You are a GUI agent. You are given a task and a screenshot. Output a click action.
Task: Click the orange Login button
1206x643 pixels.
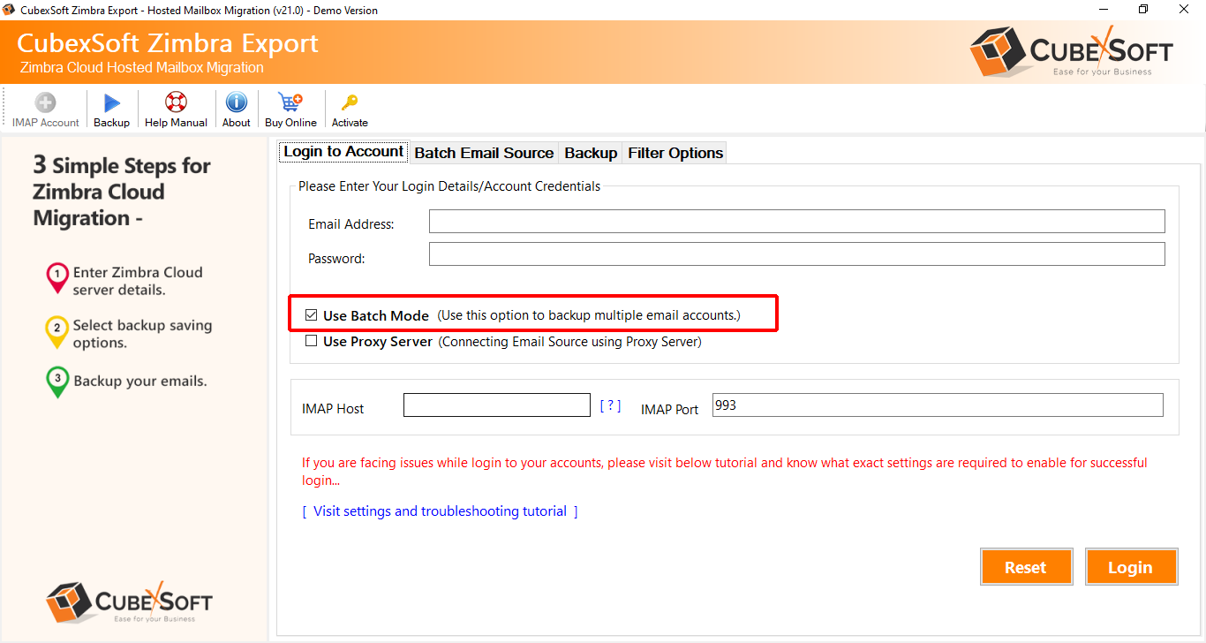(1131, 567)
